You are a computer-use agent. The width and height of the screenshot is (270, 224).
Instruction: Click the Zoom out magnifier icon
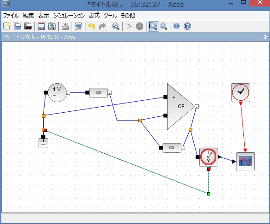[x=163, y=26]
